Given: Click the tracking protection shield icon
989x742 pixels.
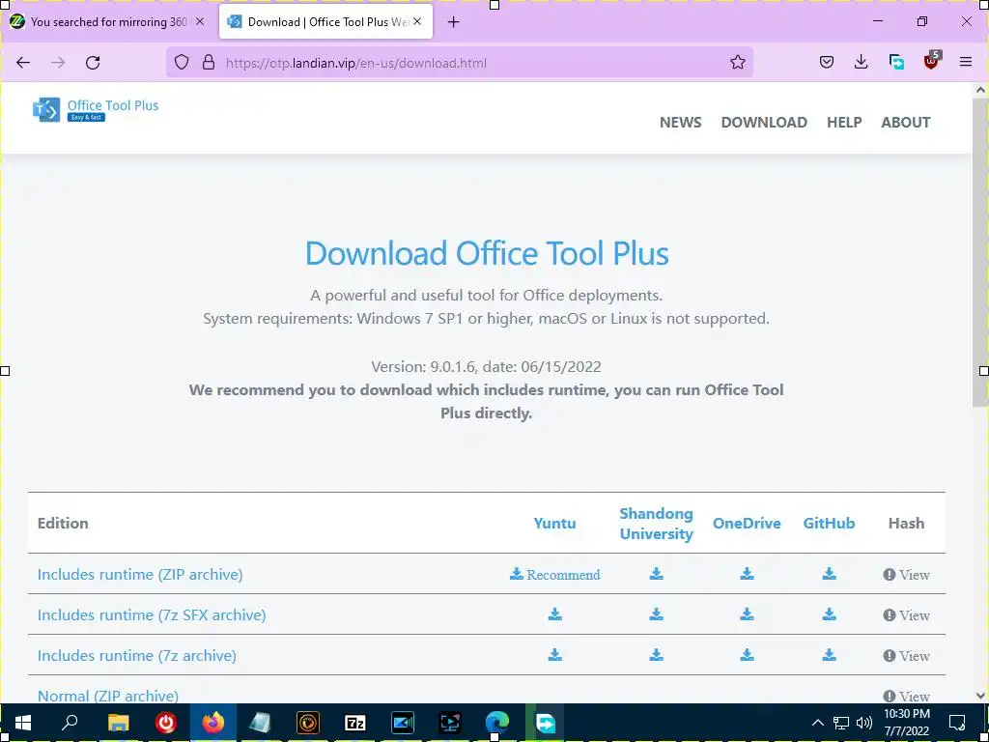Looking at the screenshot, I should pos(182,63).
